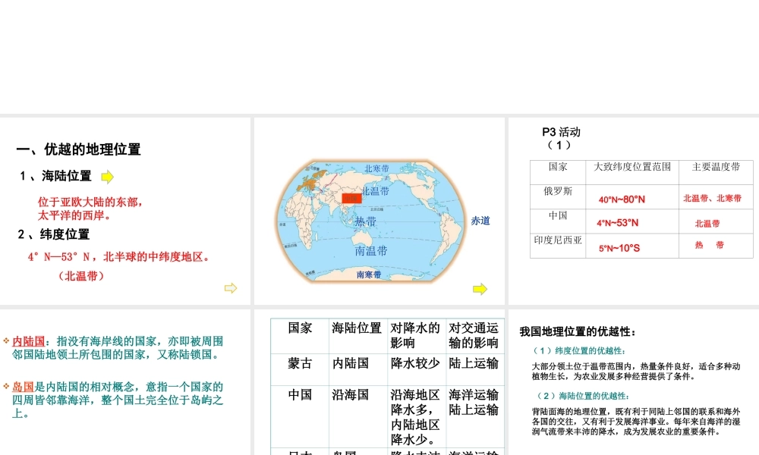Select the value 4°N~53°N in the table
This screenshot has width=759, height=455.
[617, 223]
